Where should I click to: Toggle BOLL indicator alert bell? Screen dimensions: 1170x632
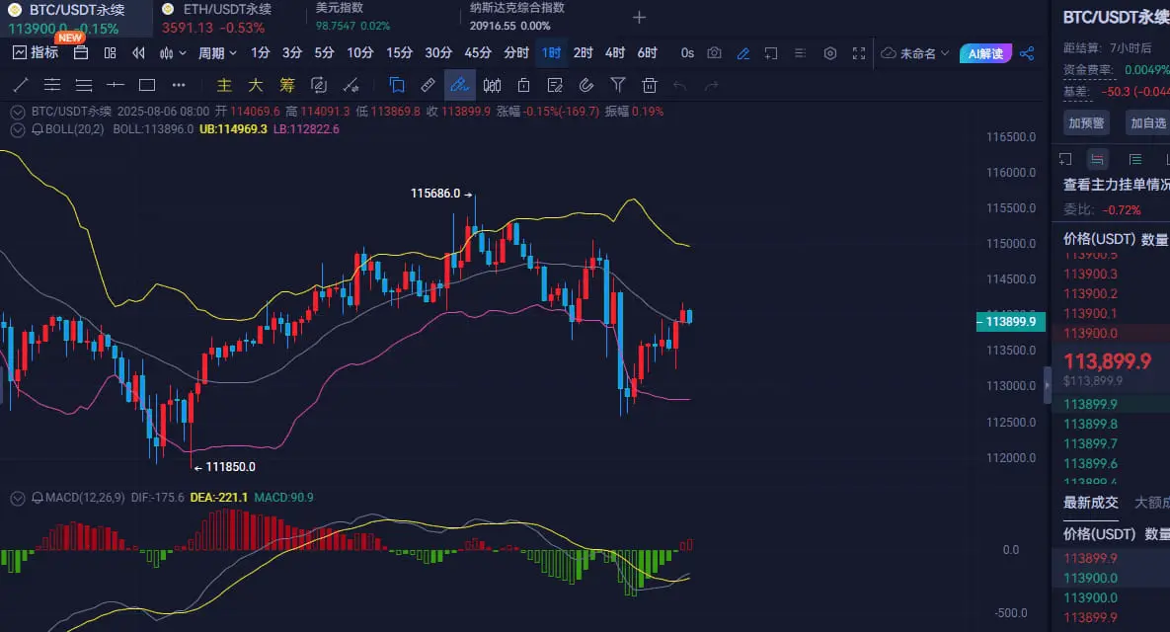pos(38,129)
